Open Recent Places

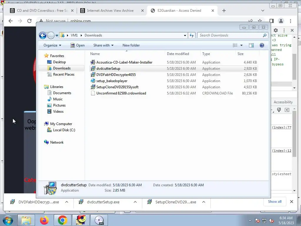pos(64,74)
